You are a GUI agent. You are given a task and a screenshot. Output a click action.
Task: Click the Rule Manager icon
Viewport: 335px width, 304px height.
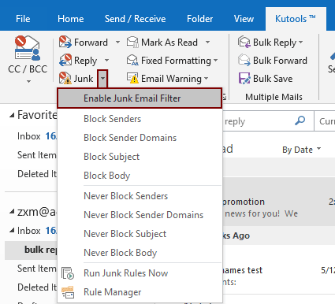click(x=68, y=292)
